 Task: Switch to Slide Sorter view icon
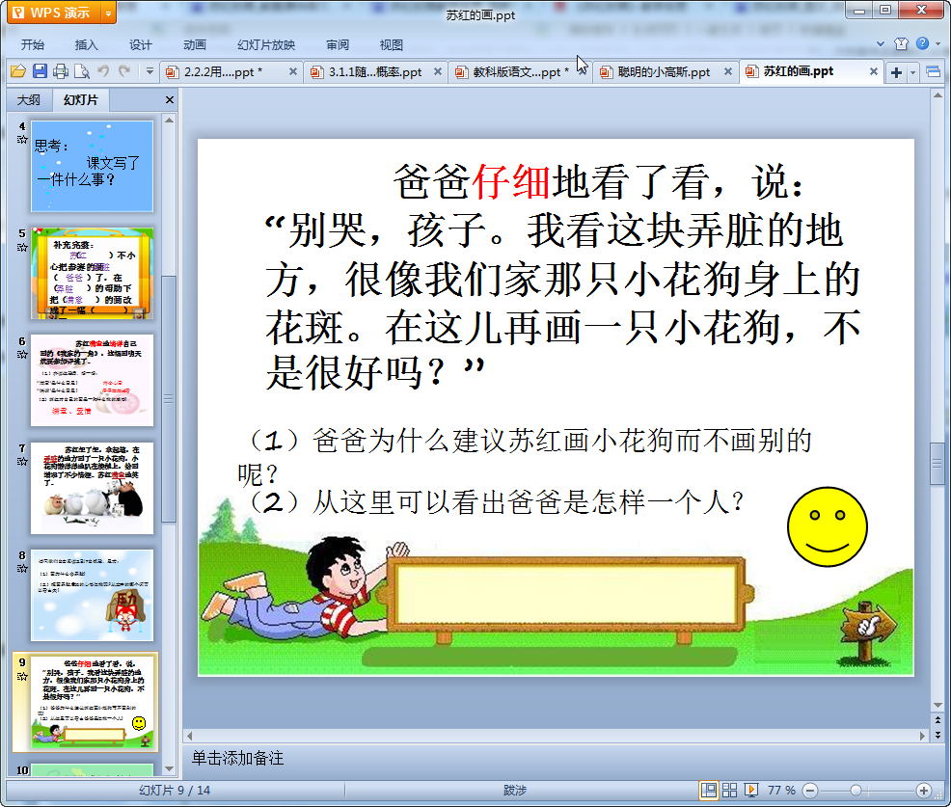coord(729,790)
